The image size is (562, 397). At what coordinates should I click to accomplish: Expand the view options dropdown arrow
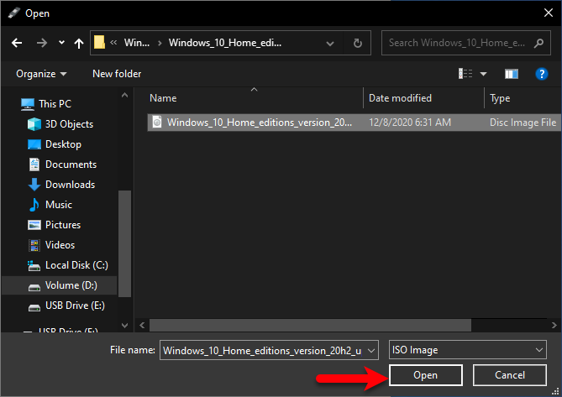coord(484,74)
